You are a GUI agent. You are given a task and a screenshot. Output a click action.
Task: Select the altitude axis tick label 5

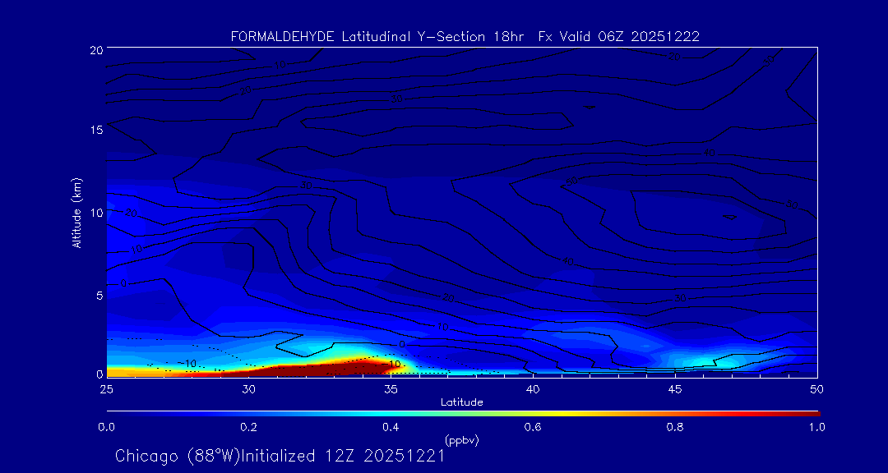tap(98, 296)
